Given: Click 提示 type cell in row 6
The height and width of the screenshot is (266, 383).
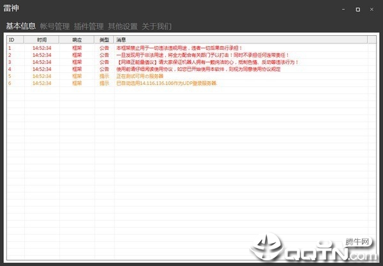Looking at the screenshot, I should point(104,84).
